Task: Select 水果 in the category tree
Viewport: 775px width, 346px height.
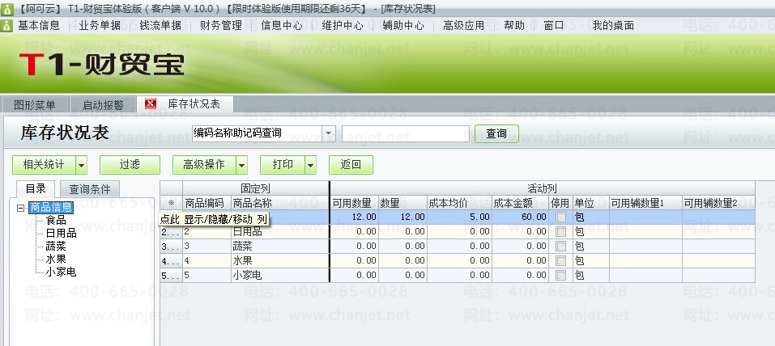Action: 56,259
